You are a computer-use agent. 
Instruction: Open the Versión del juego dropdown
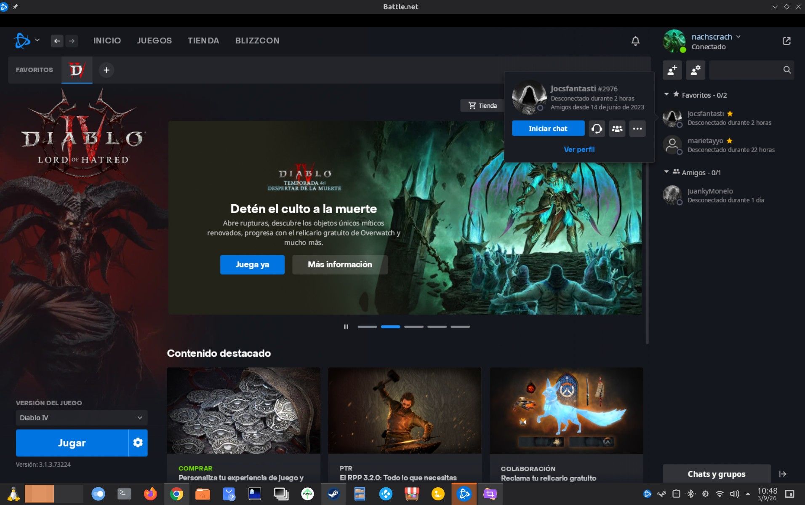tap(82, 418)
